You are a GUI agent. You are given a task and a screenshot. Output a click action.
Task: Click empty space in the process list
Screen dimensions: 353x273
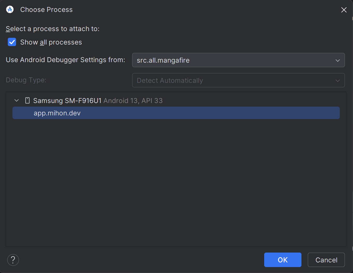176,181
